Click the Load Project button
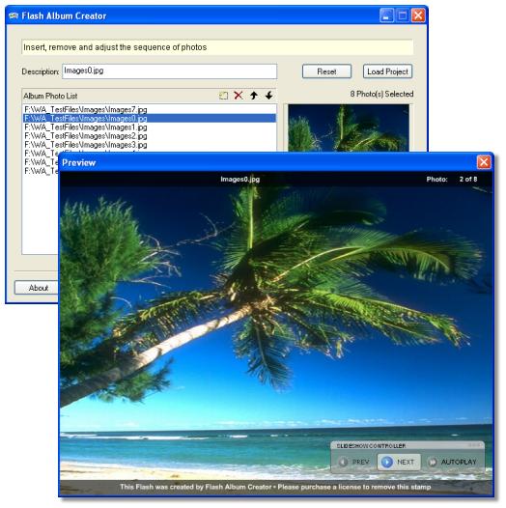This screenshot has width=506, height=508. [x=388, y=71]
